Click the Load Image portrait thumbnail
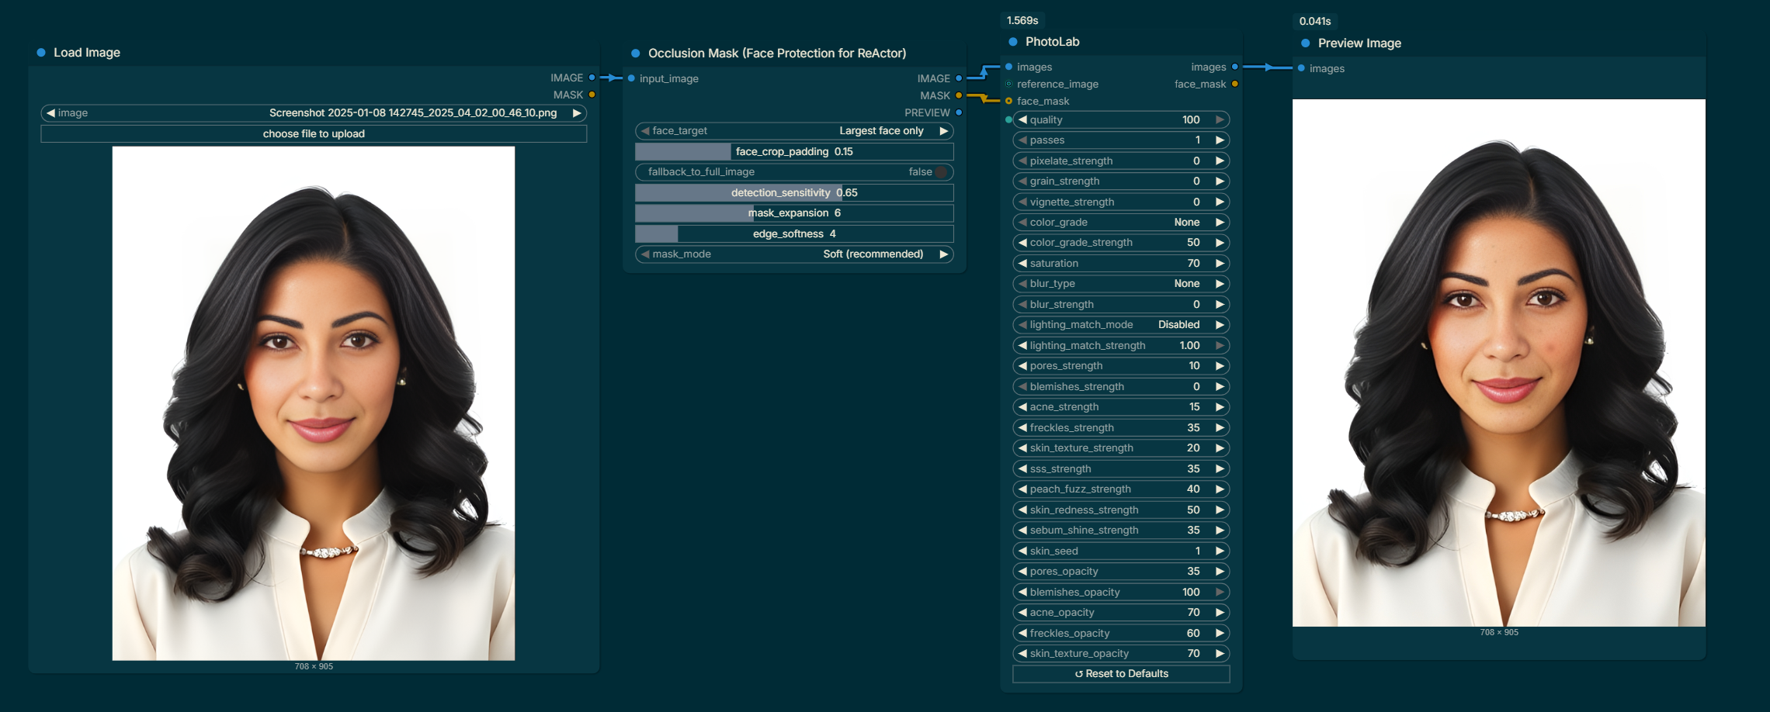Viewport: 1770px width, 712px height. 314,403
